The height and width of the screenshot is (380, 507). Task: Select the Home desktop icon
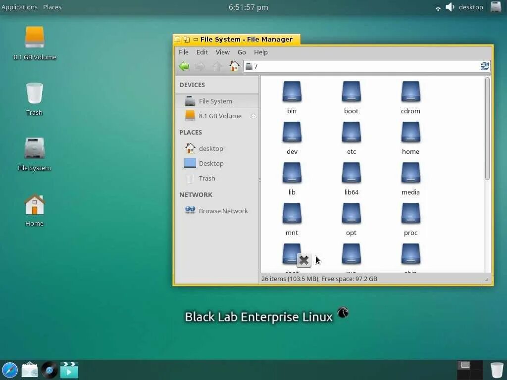point(34,210)
